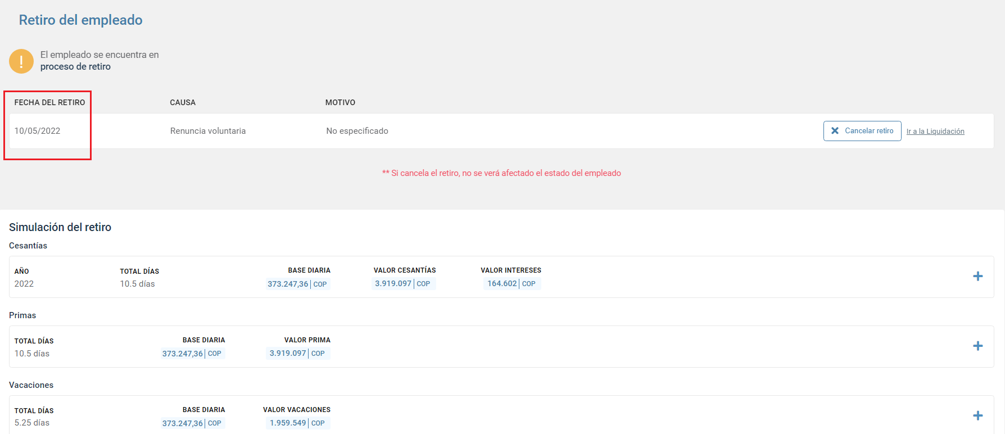Open the Ir a la Liquidación link

[x=935, y=132]
